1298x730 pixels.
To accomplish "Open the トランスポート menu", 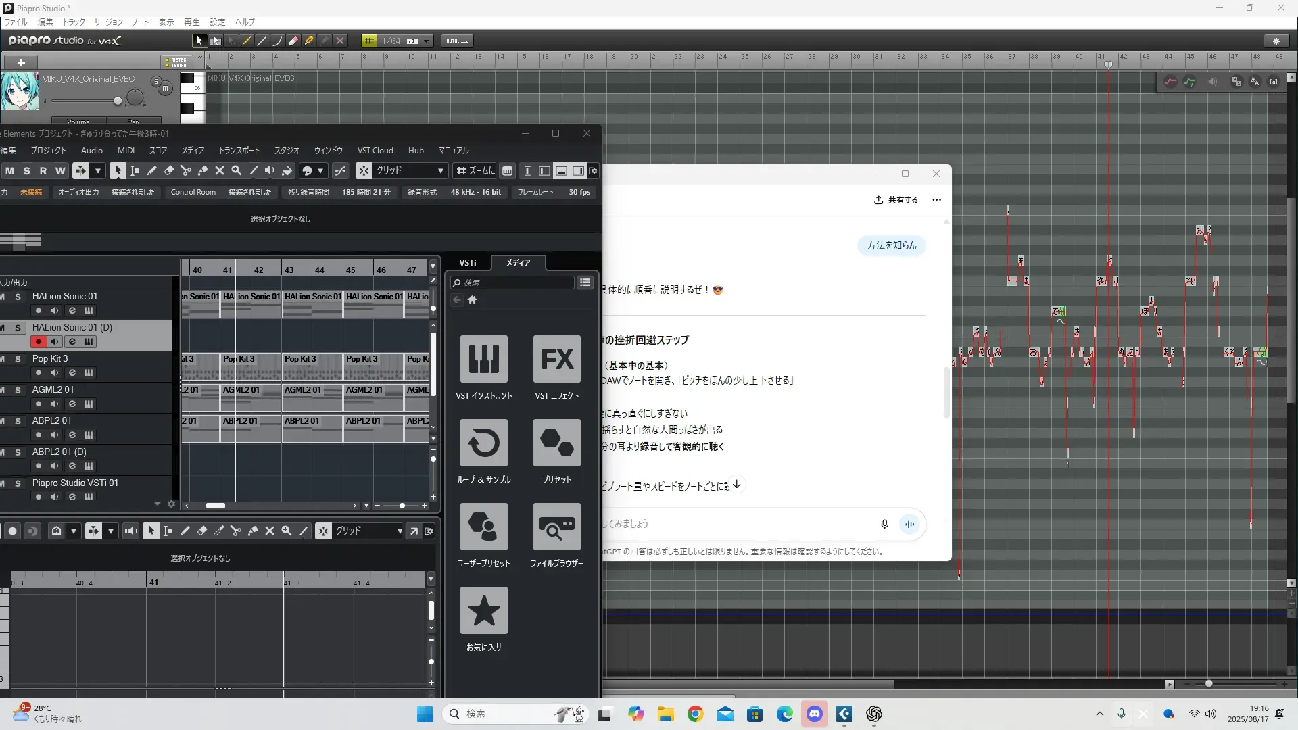I will [239, 151].
